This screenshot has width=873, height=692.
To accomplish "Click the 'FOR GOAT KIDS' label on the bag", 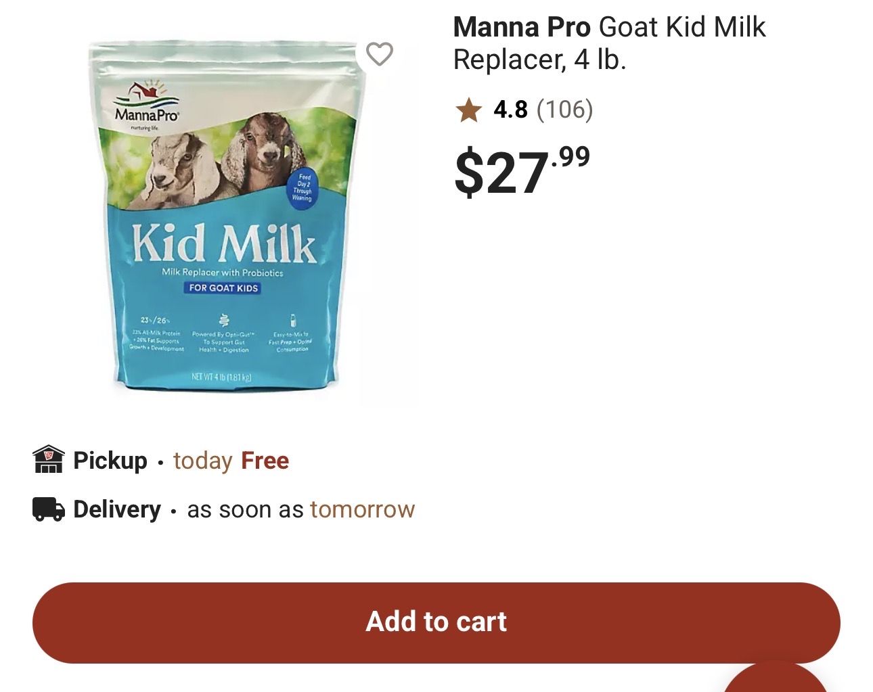I will [x=223, y=288].
